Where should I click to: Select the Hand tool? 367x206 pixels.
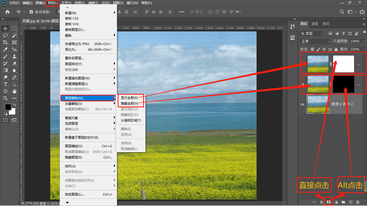pyautogui.click(x=14, y=91)
